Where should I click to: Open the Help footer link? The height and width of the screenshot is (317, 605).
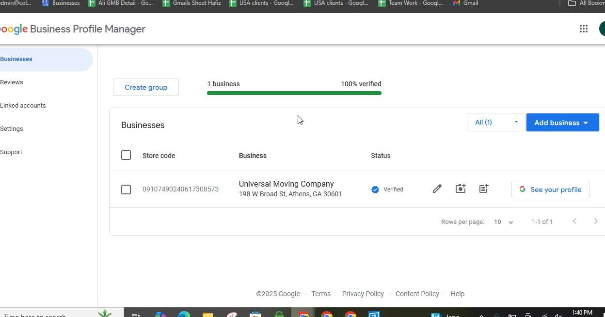(458, 294)
